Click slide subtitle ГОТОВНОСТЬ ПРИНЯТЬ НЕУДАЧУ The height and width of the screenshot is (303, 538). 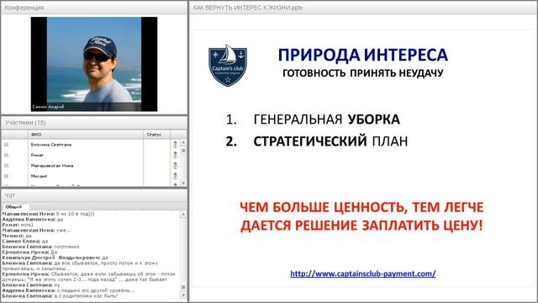click(363, 73)
